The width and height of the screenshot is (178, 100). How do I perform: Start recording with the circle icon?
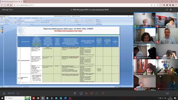coord(97,93)
